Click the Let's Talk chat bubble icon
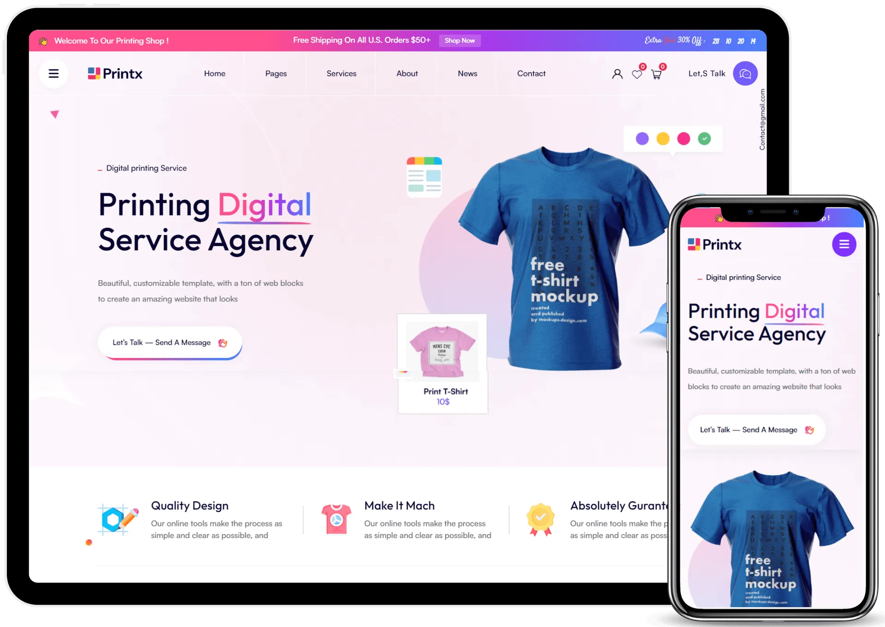 click(744, 73)
